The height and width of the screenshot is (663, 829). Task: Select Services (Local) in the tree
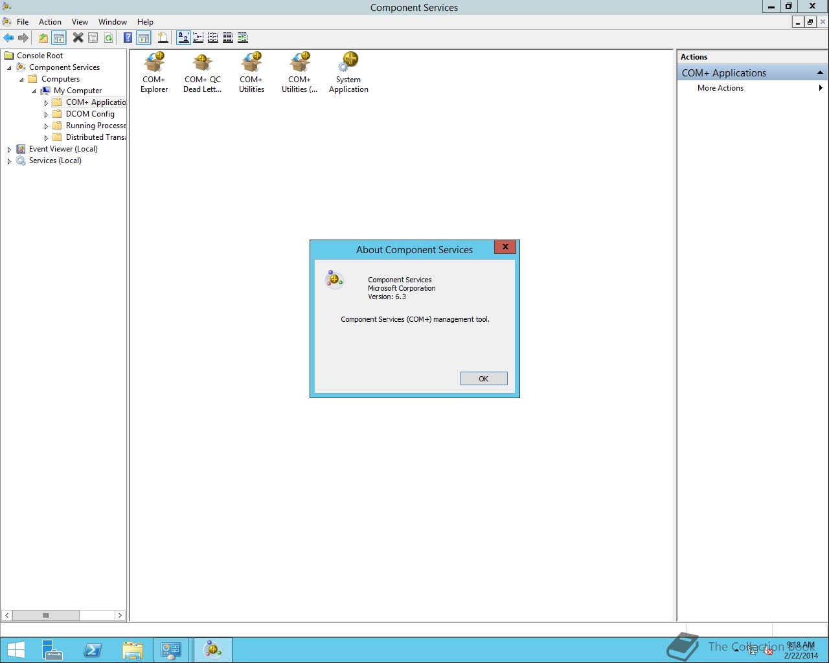tap(55, 161)
